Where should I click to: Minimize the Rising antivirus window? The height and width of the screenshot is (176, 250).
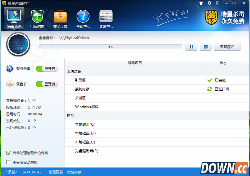[226, 3]
